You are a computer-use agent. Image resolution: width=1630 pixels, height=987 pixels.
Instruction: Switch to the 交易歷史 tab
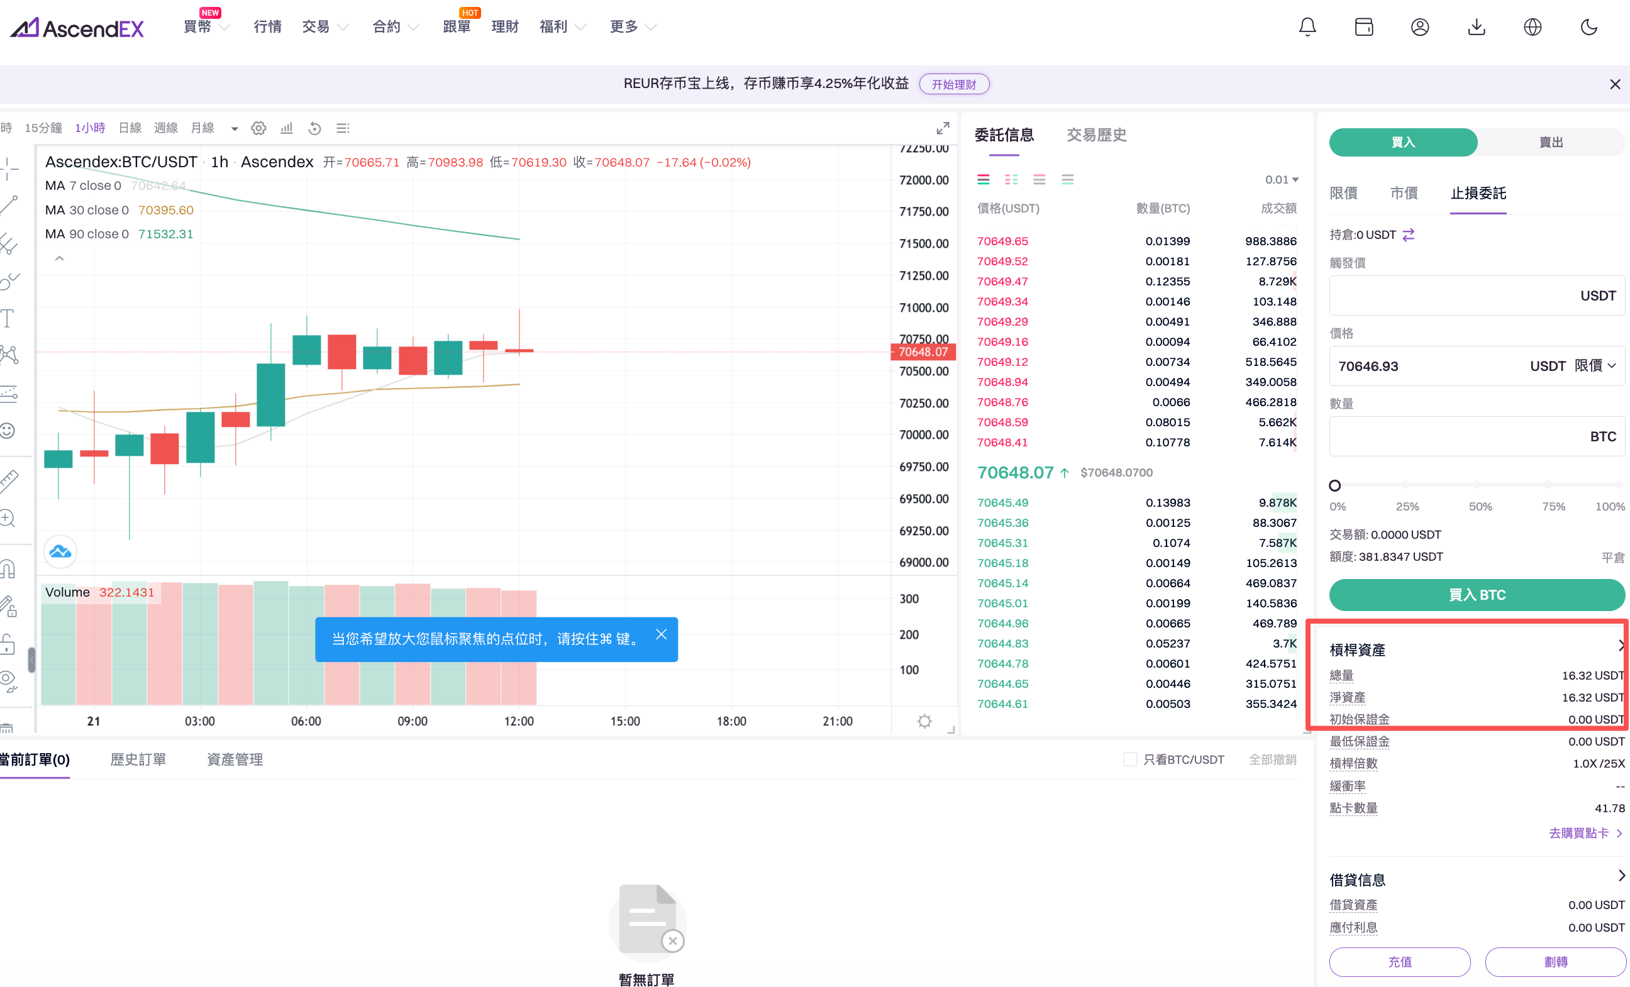1096,135
